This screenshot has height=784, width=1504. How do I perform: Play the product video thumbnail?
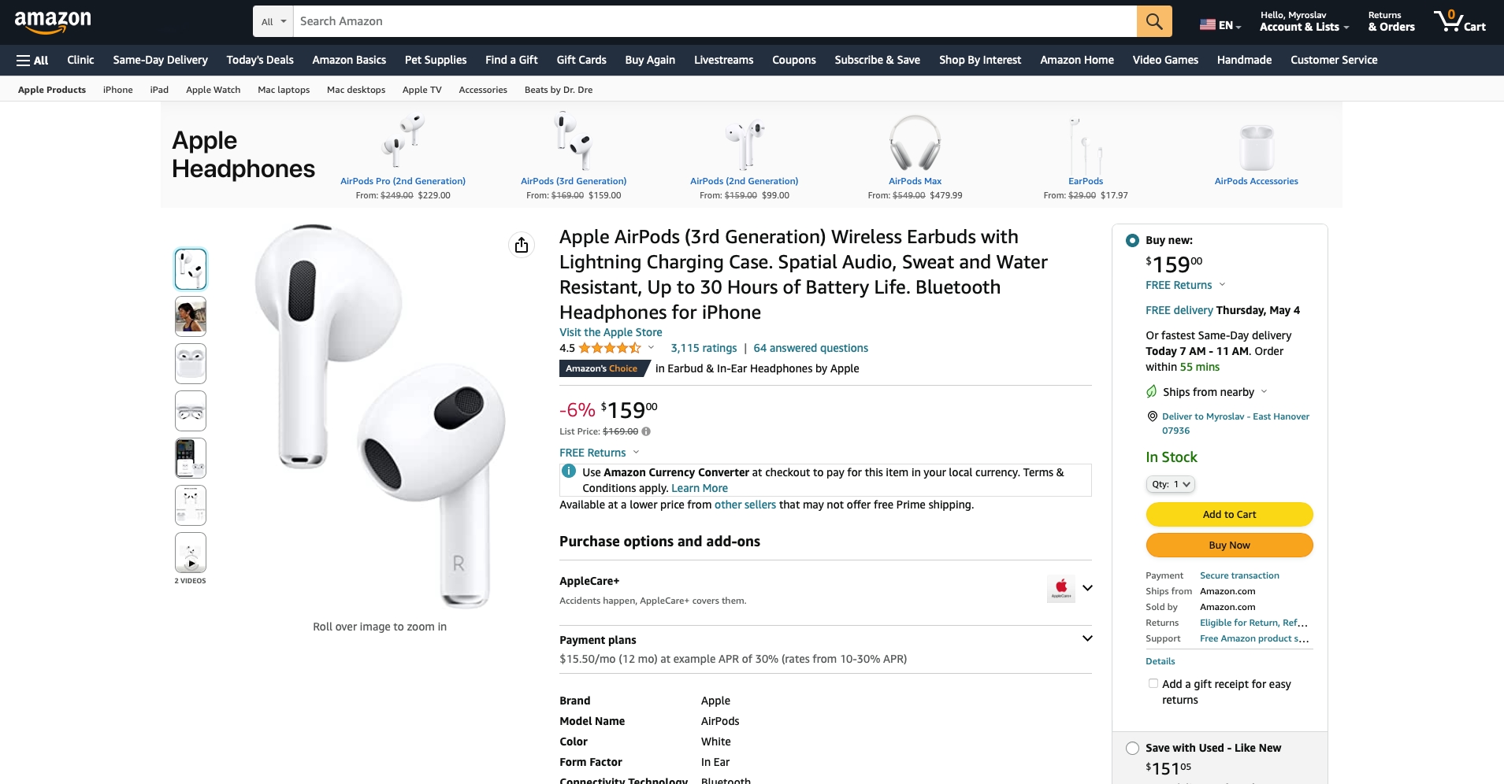191,553
